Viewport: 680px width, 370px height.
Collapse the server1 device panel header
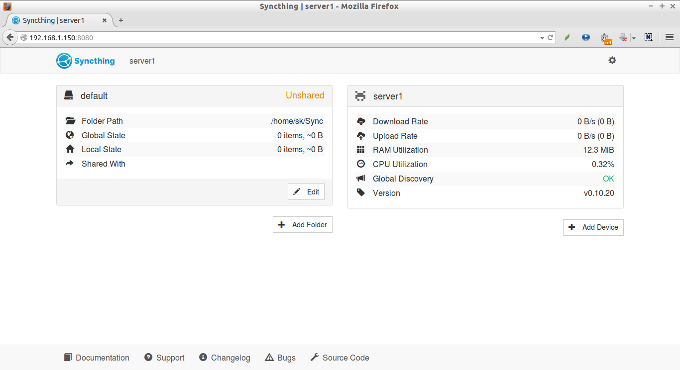coord(485,96)
